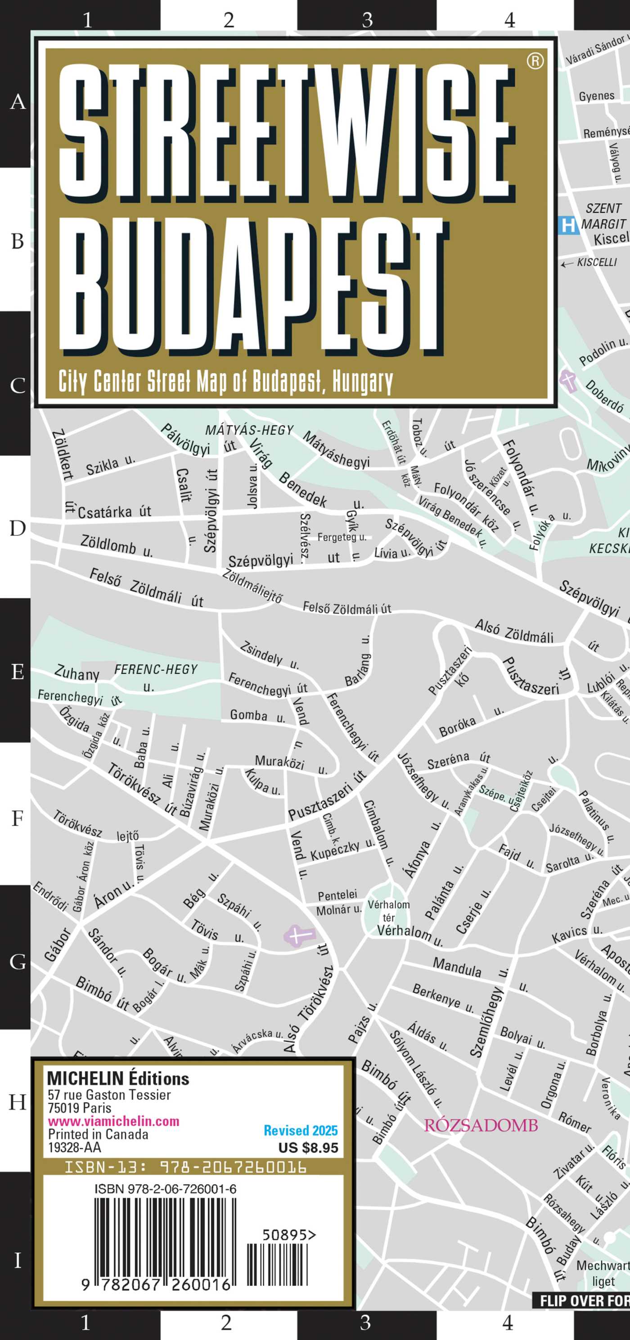Click grid row letter E

click(18, 672)
